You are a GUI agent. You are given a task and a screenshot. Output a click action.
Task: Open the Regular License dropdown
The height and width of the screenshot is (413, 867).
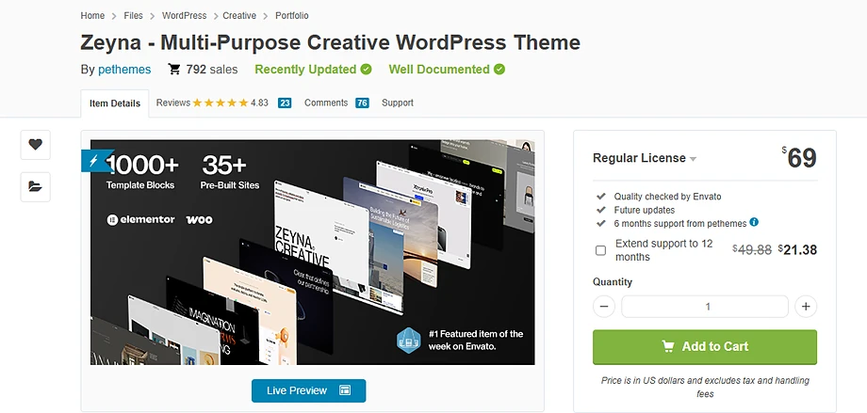tap(645, 158)
